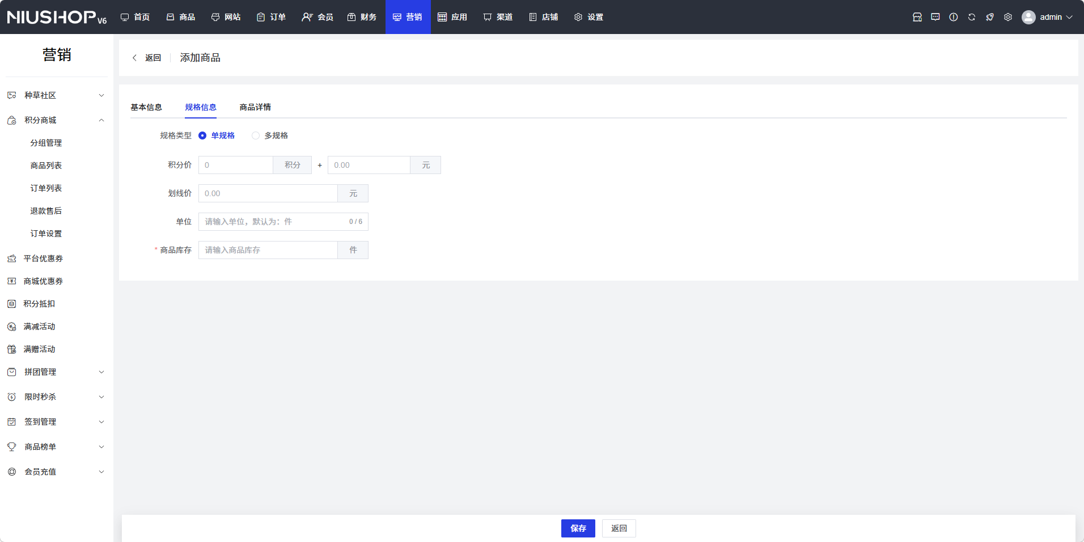Go to 首页 in top navigation

tap(135, 17)
